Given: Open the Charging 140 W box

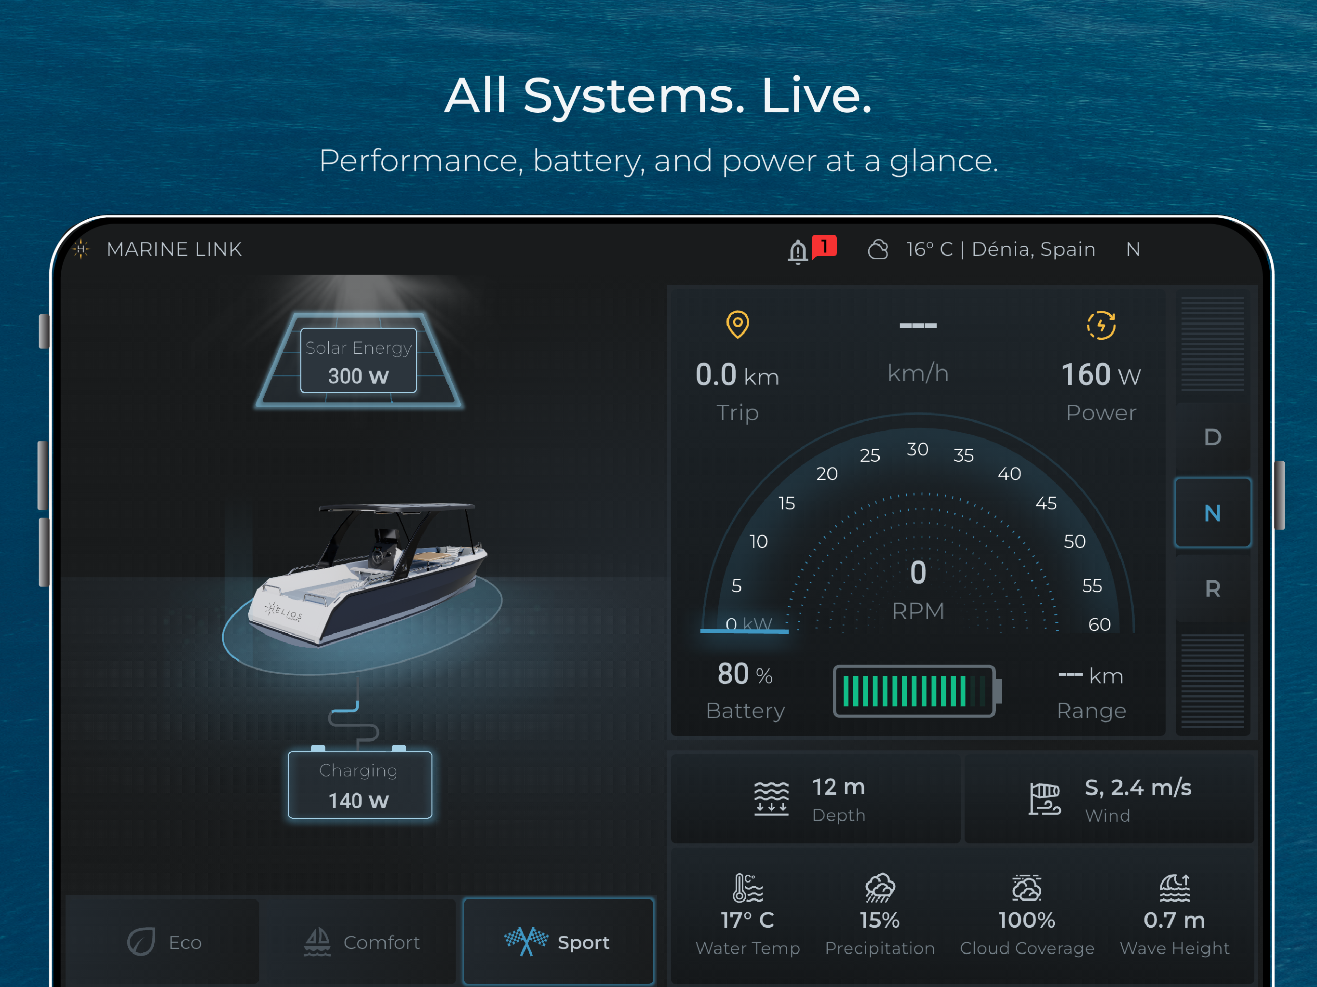Looking at the screenshot, I should point(360,785).
